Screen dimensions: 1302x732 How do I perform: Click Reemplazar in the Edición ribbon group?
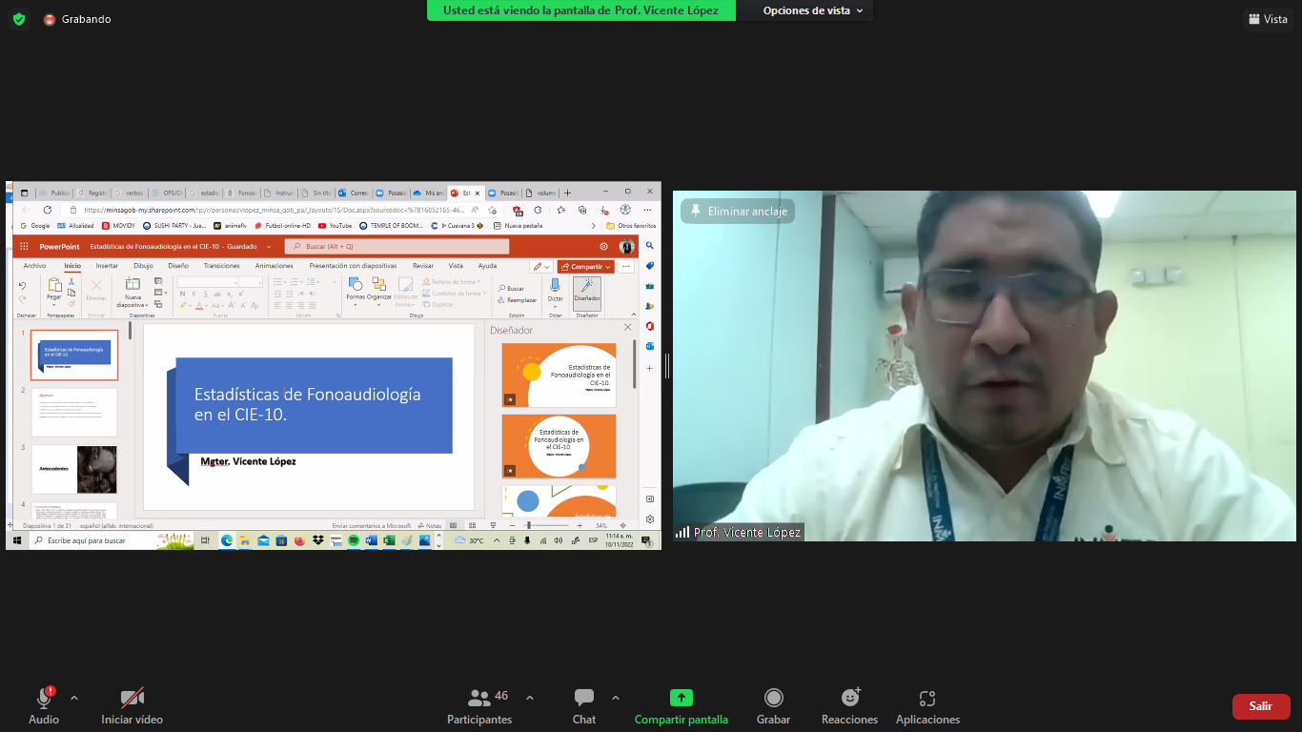click(517, 299)
